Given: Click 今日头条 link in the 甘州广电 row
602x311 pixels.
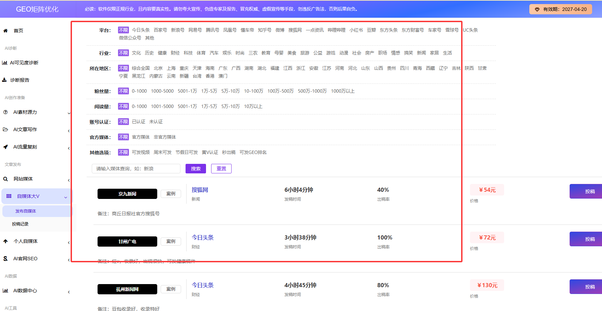Looking at the screenshot, I should tap(203, 237).
